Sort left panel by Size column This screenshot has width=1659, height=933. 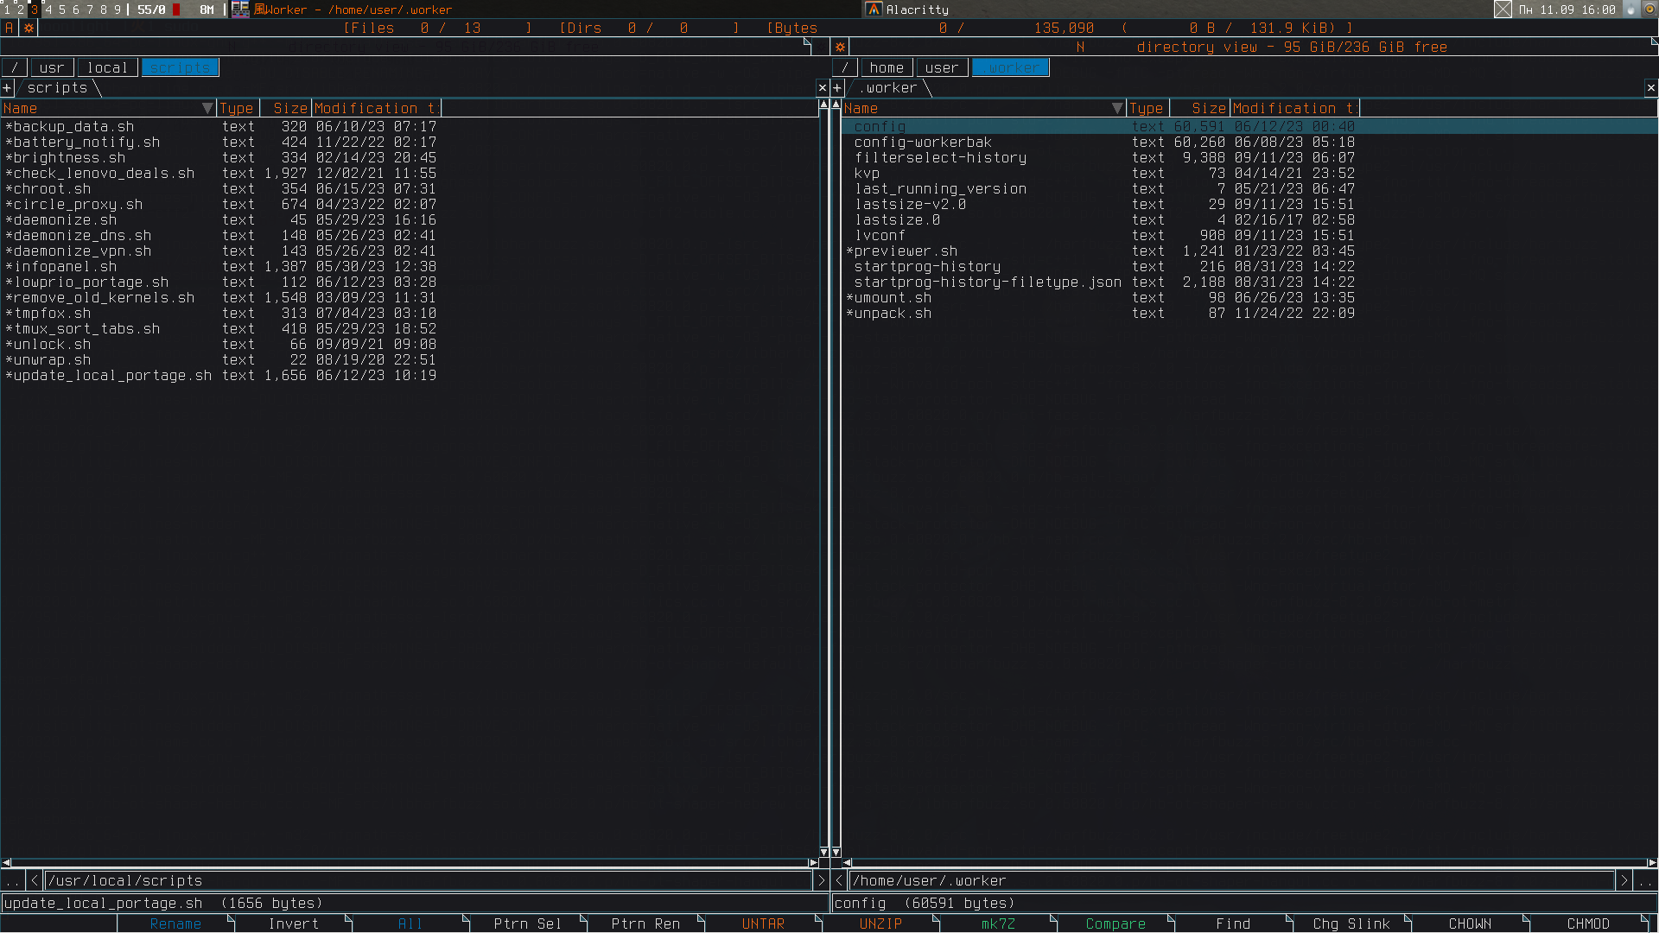click(286, 108)
